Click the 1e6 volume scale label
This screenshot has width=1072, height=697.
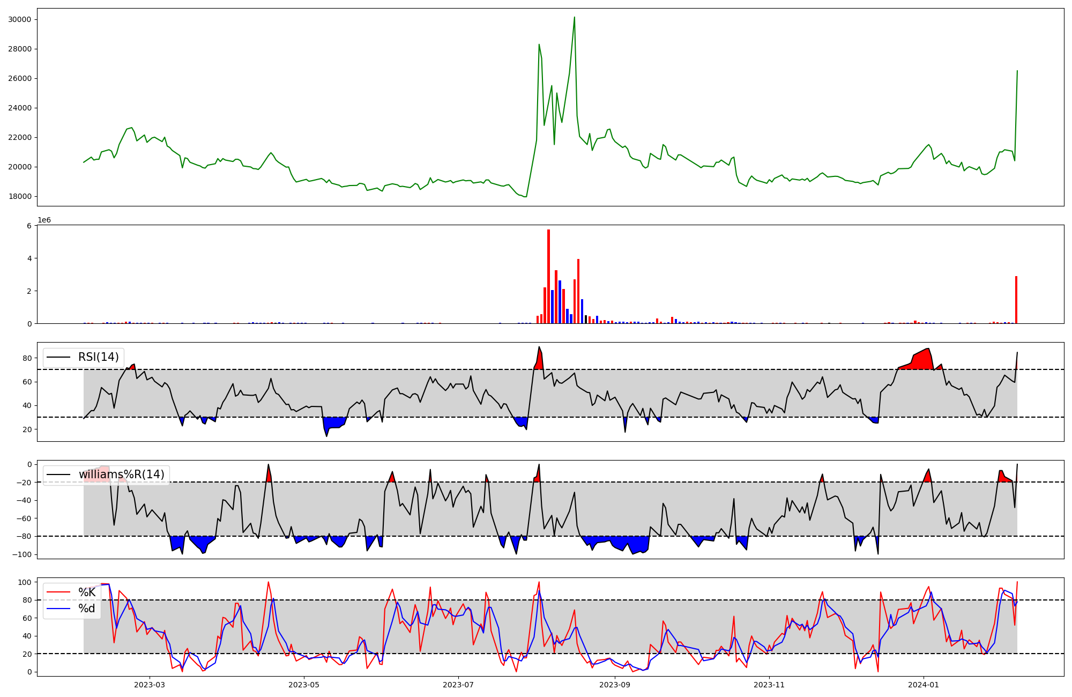click(44, 220)
